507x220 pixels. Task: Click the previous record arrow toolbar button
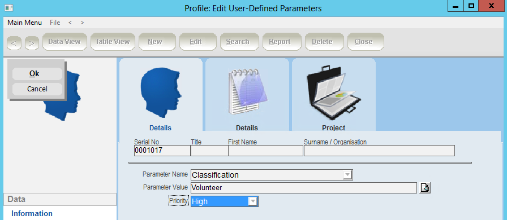14,43
